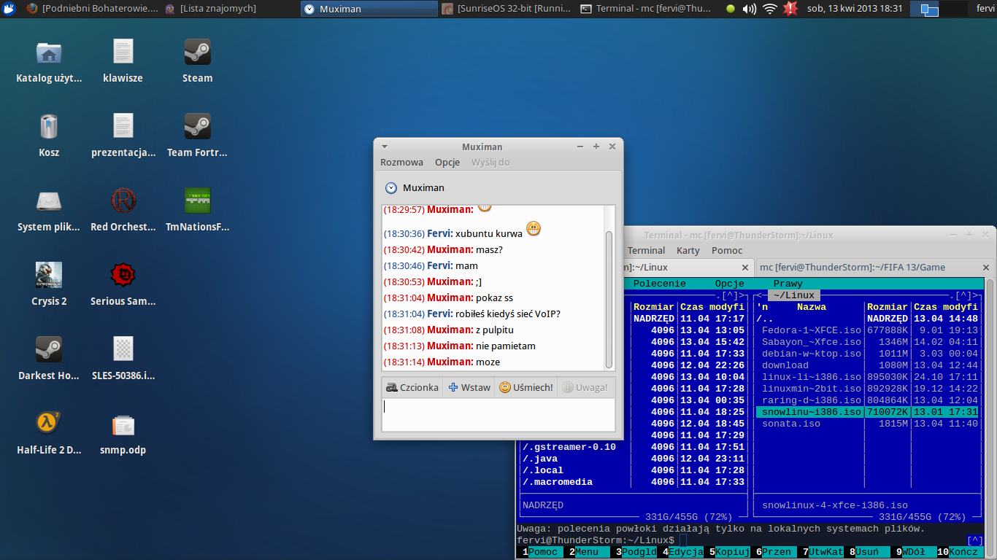Click the Czcionka font button
Screen dimensions: 997x560
[x=412, y=387]
